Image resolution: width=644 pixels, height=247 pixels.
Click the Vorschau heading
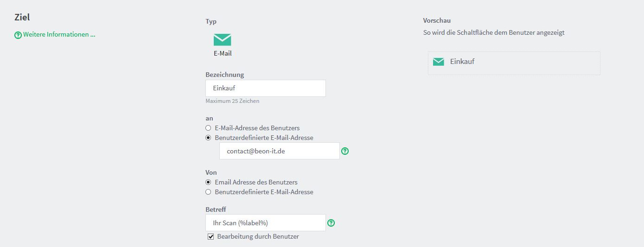point(437,20)
